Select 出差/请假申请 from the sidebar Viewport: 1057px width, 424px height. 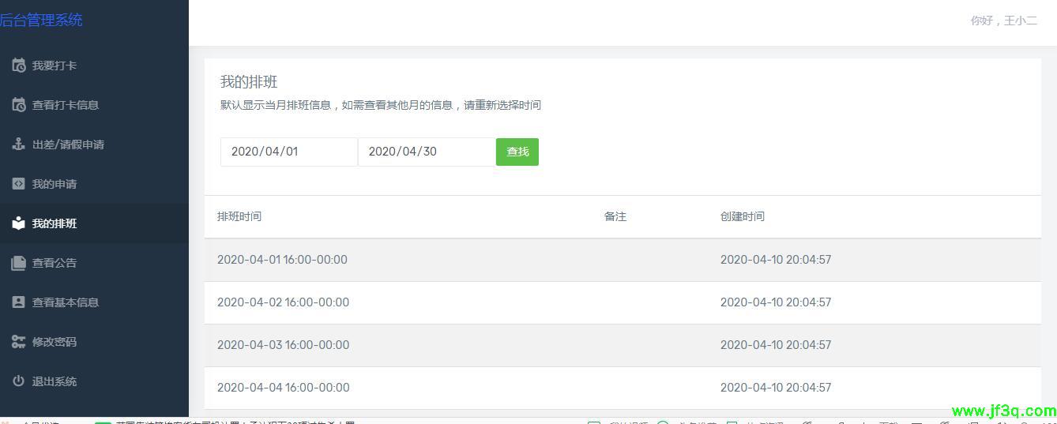pos(68,144)
